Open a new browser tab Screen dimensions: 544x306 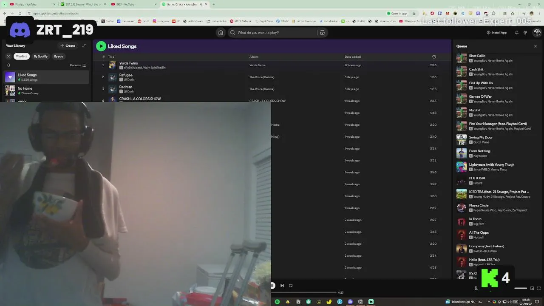(x=213, y=4)
